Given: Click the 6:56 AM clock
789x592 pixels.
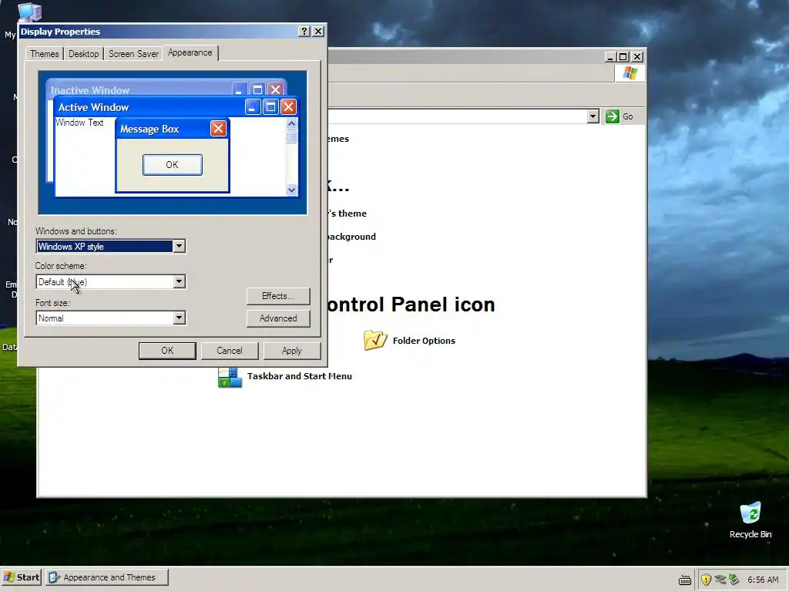Looking at the screenshot, I should (763, 580).
